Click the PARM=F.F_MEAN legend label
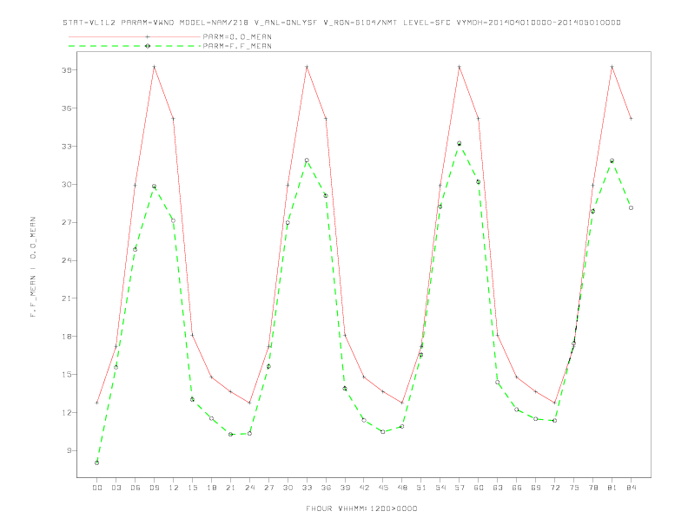 click(x=237, y=46)
